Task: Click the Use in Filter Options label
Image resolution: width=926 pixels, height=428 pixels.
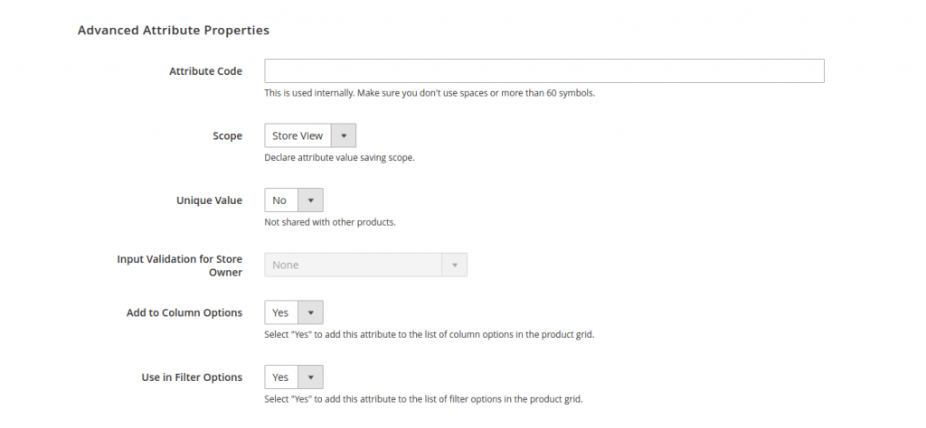Action: 185,377
